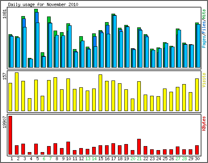Click the green day 21 axis label
Viewport: 208px width, 163px height.
[x=139, y=159]
